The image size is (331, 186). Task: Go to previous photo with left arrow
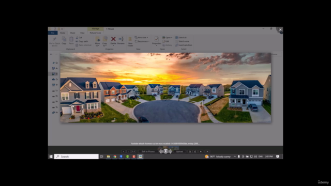click(x=161, y=151)
